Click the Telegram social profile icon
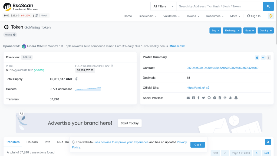The width and height of the screenshot is (277, 156). 215,98
